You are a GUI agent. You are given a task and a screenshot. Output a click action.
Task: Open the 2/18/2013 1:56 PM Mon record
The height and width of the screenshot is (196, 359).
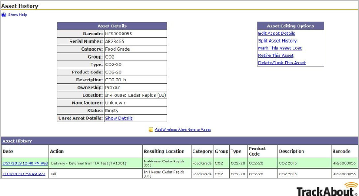point(24,174)
